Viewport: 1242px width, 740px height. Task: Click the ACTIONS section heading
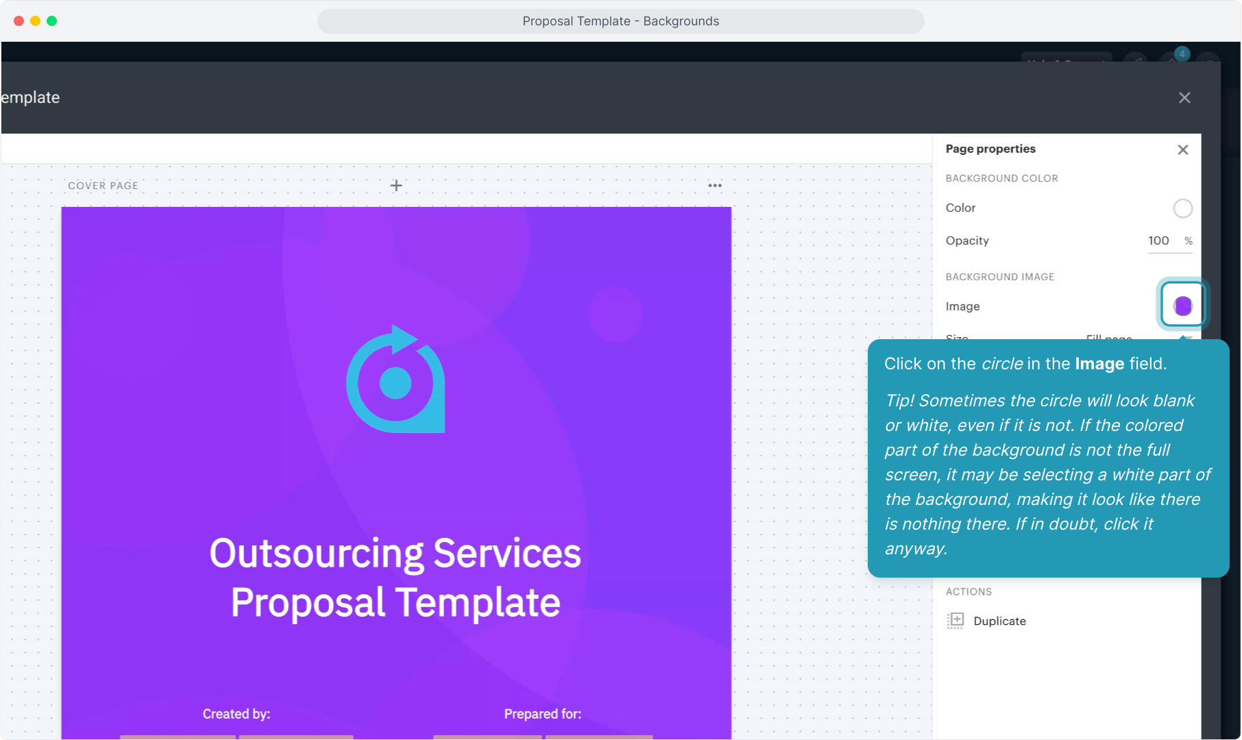click(x=969, y=591)
